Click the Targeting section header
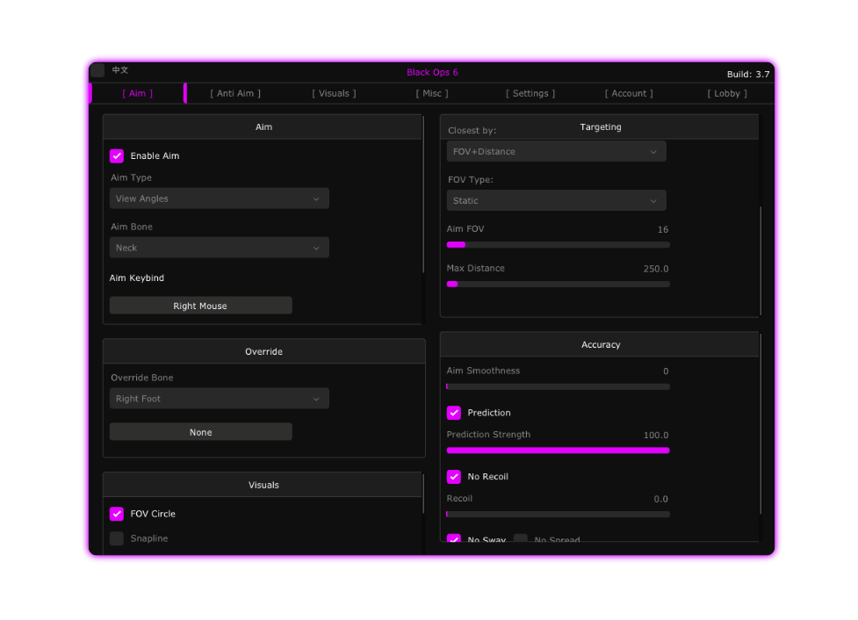This screenshot has width=858, height=620. click(601, 127)
